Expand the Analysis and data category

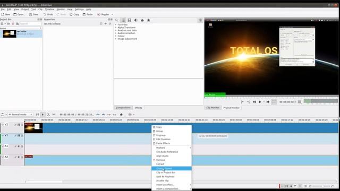pos(116,30)
